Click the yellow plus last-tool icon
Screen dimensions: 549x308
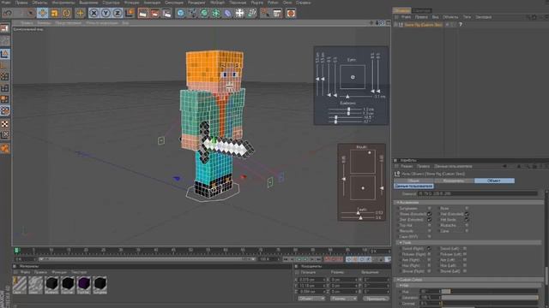tap(80, 14)
